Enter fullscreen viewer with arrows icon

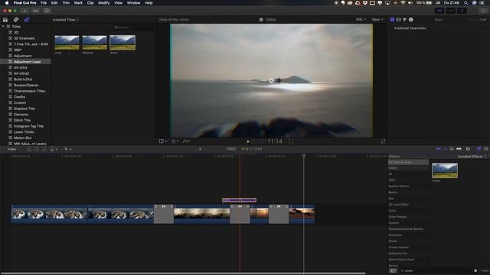pos(383,141)
